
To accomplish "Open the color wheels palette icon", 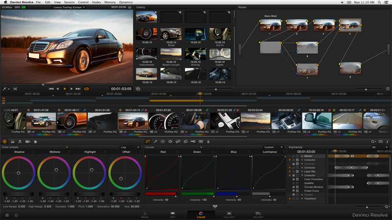I will pyautogui.click(x=5, y=142).
